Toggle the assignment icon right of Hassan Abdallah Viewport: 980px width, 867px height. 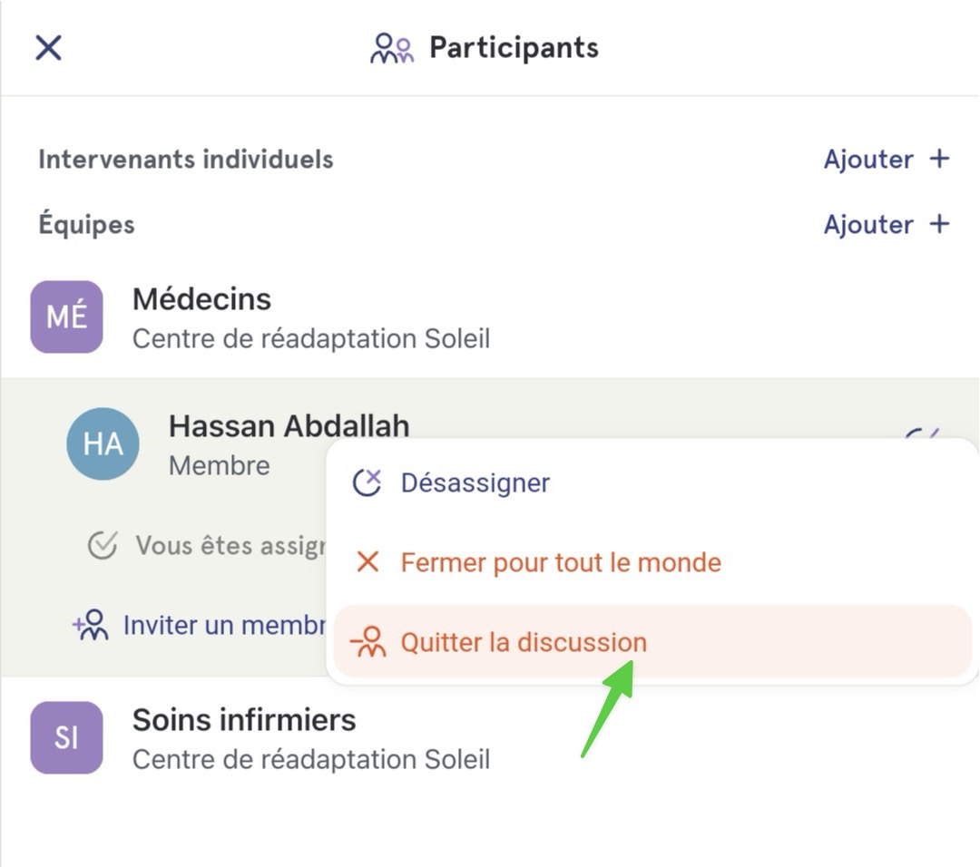point(923,433)
